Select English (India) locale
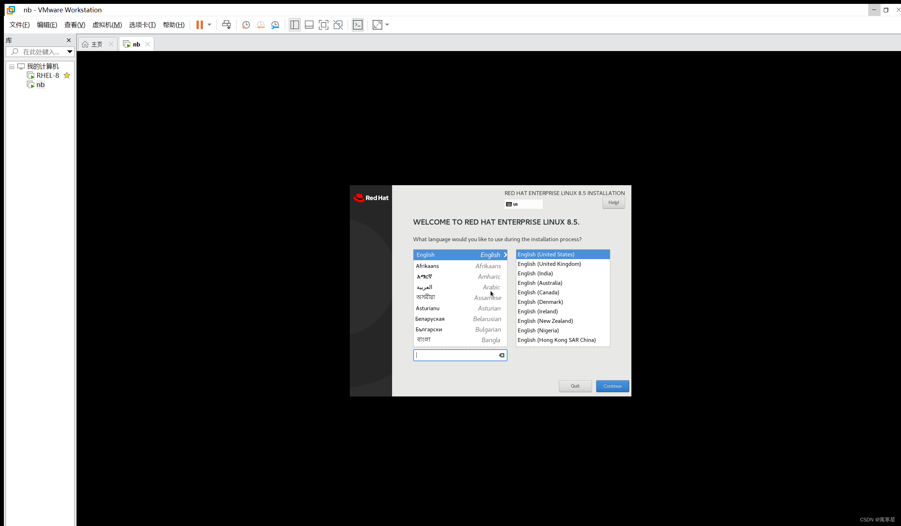Screen dimensions: 901x526 (x=563, y=274)
